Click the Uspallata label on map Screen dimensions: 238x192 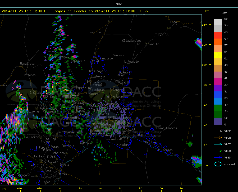coord(27,64)
